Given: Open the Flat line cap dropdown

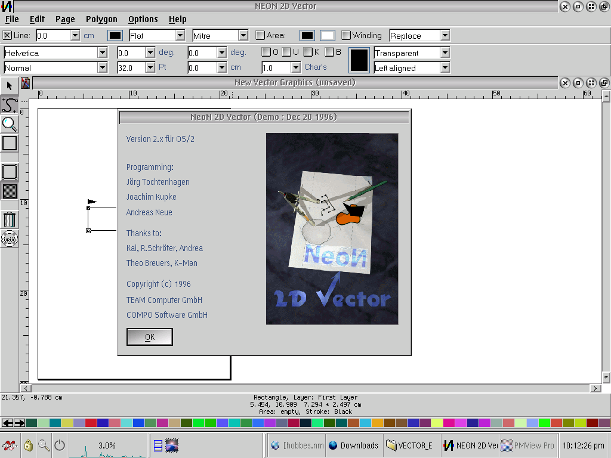Looking at the screenshot, I should tap(180, 35).
